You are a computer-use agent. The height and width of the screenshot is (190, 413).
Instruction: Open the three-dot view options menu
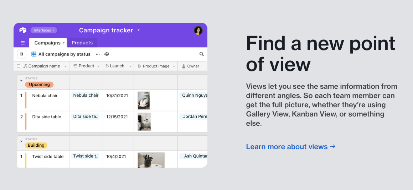click(x=98, y=54)
